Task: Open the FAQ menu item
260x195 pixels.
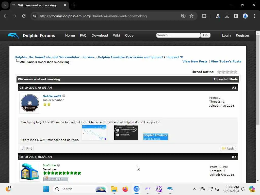Action: pyautogui.click(x=83, y=35)
